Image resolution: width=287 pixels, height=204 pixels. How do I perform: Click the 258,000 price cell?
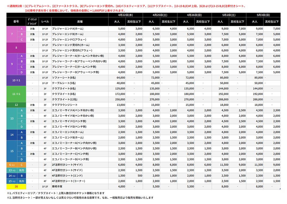(119, 99)
